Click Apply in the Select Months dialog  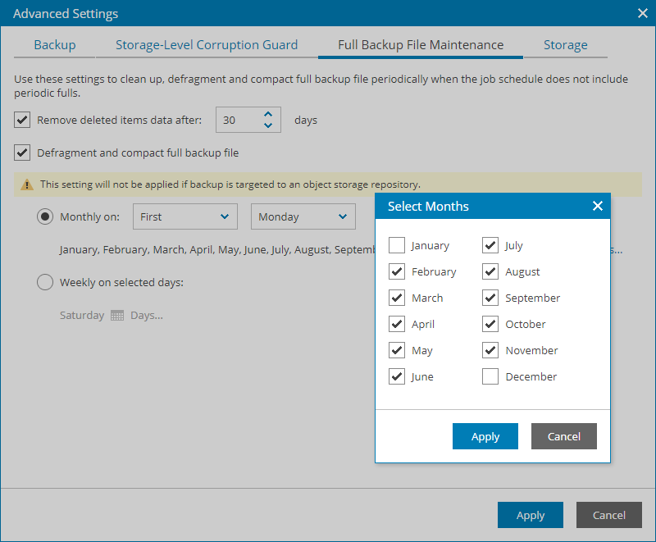[x=485, y=436]
